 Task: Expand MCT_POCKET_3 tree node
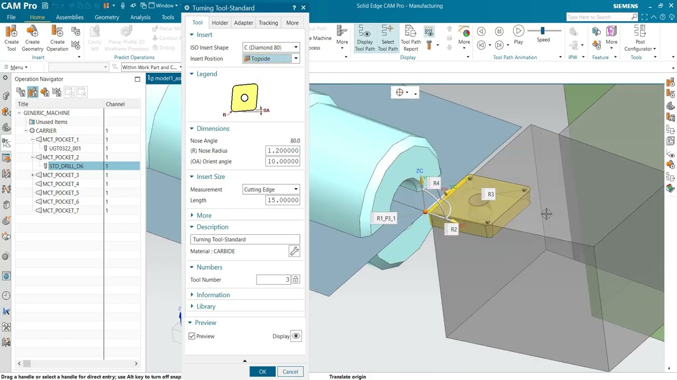click(33, 175)
